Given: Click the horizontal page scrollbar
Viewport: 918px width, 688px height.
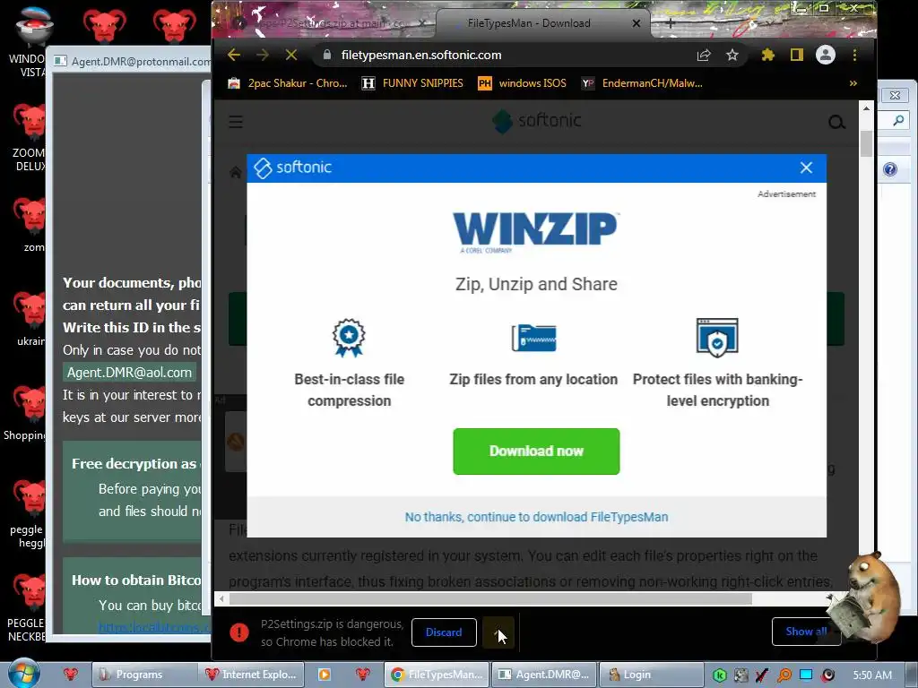Looking at the screenshot, I should [x=490, y=598].
